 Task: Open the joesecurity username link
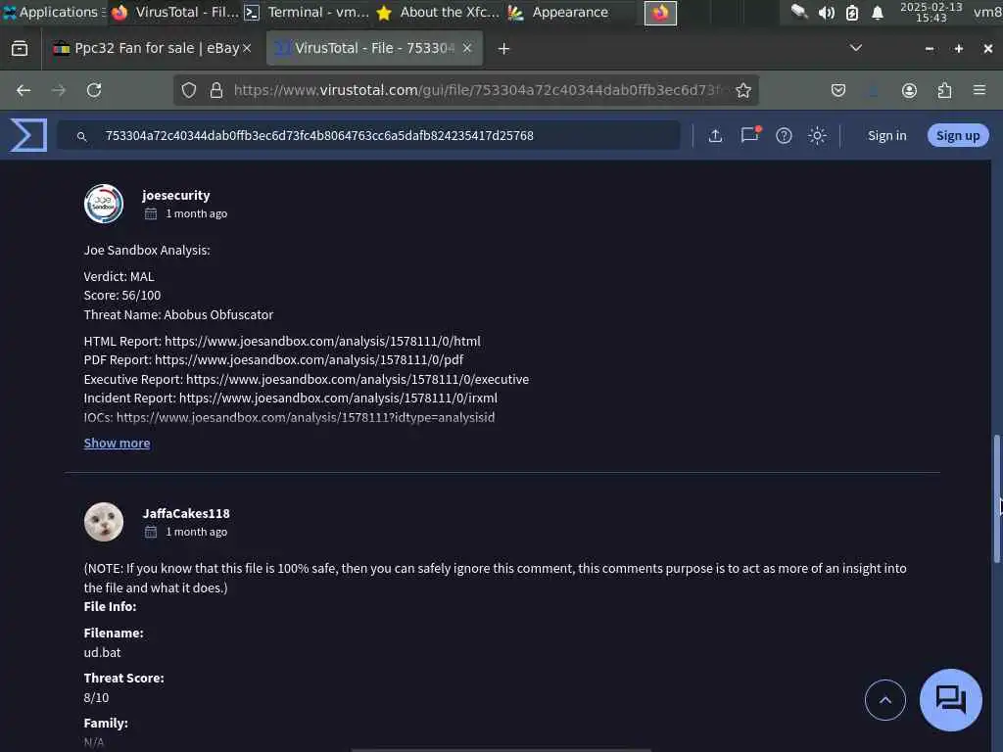tap(176, 195)
